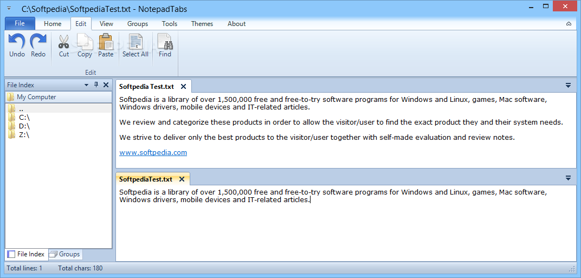Open the About ribbon tab

click(236, 24)
